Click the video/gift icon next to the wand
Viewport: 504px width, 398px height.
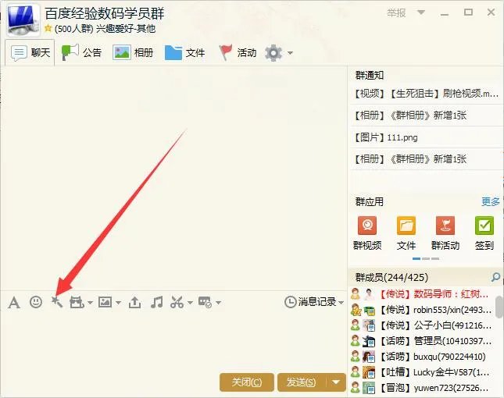pos(77,302)
